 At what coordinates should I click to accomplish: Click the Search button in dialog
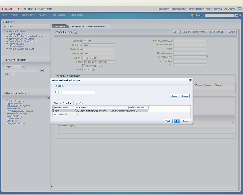[x=175, y=96]
